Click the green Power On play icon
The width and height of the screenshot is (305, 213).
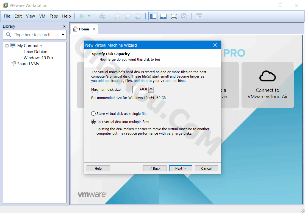[x=82, y=16]
